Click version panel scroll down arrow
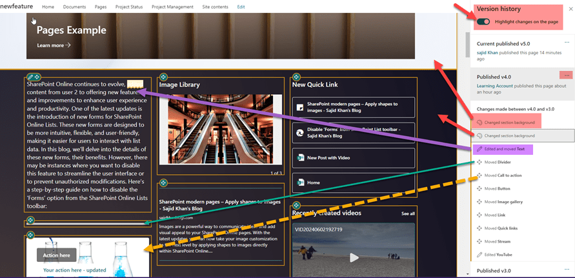575x278 pixels. (467, 273)
